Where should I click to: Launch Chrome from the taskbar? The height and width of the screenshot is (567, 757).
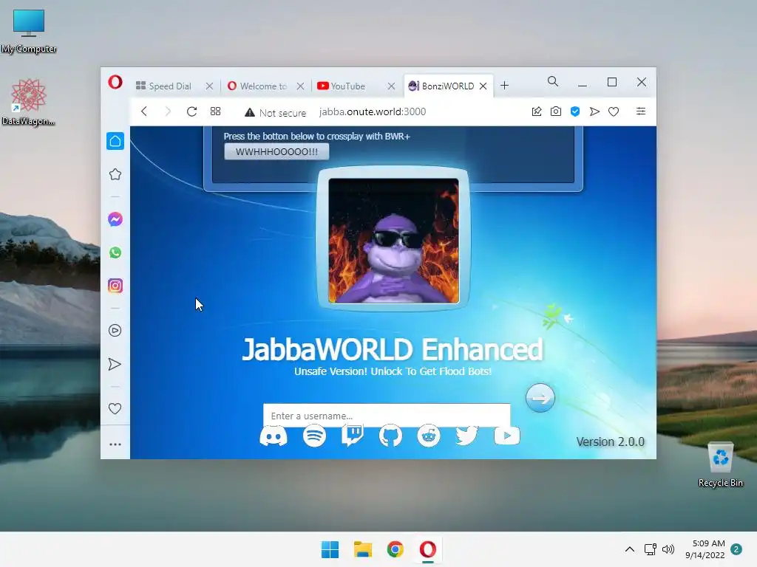coord(396,549)
